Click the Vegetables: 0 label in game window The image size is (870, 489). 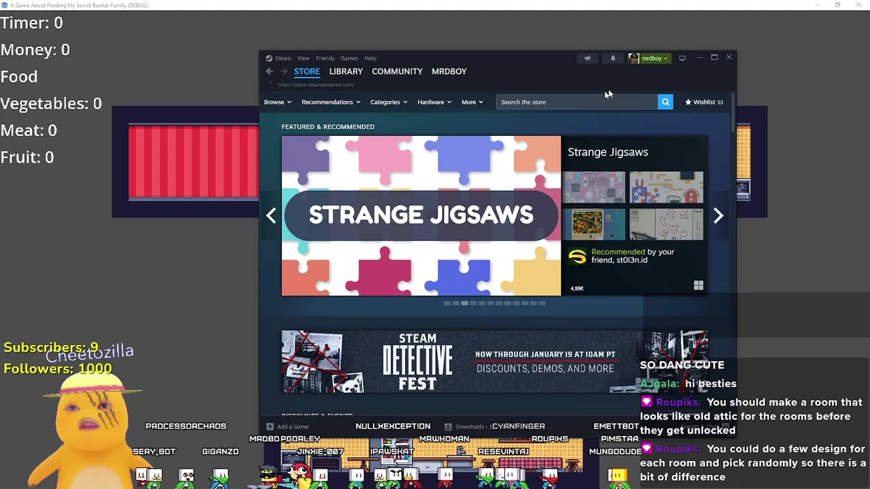click(x=51, y=103)
